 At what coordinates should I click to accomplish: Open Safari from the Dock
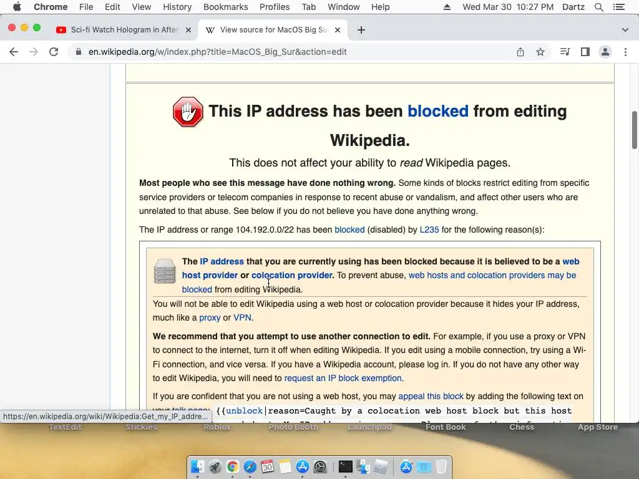(250, 467)
